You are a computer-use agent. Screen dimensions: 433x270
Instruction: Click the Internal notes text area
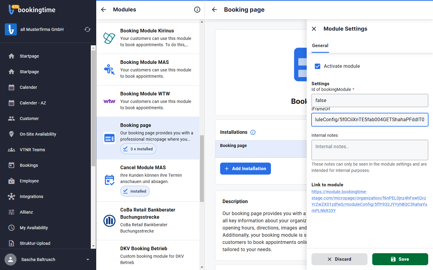coord(370,150)
